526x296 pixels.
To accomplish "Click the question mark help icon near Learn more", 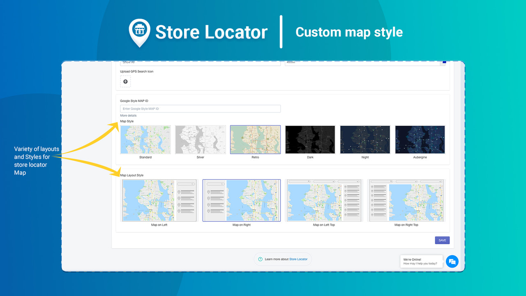I will pos(261,259).
